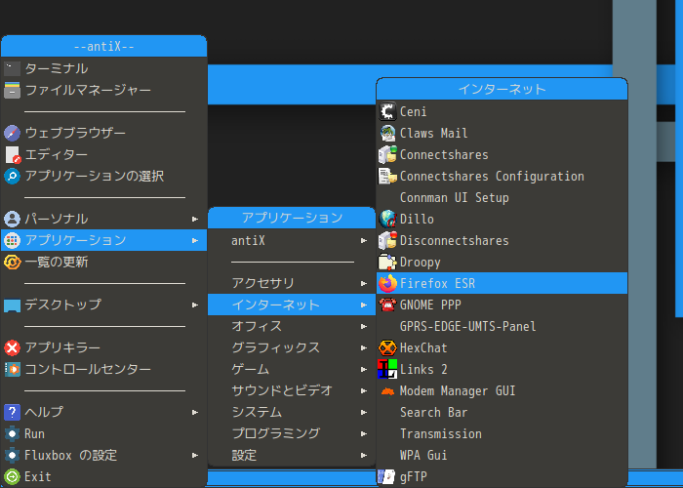Click the gear icon beside Fluxbox の設定
Viewport: 683px width, 488px height.
[x=12, y=456]
